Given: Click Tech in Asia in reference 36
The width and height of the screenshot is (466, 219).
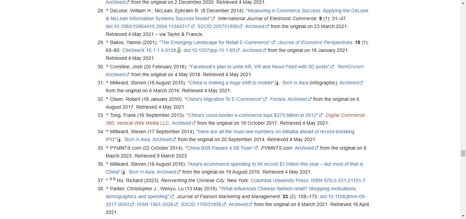Looking at the screenshot, I should (141, 172).
